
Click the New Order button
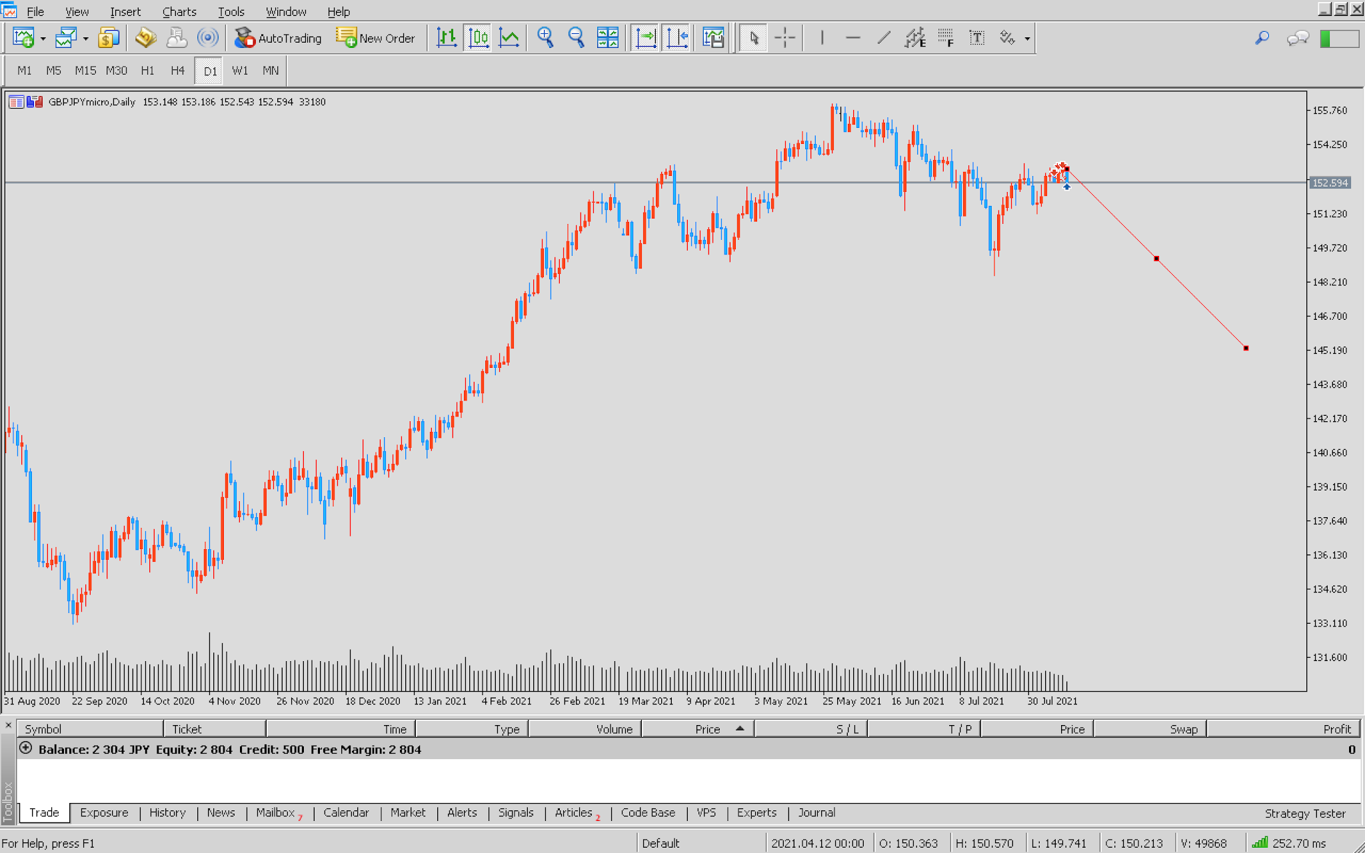[376, 38]
